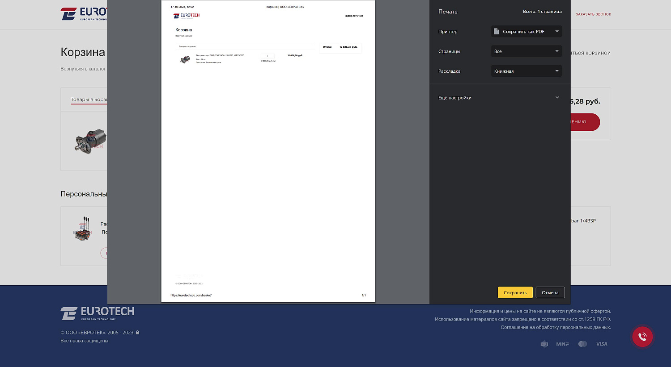Open the Раскладка dropdown set to Книжная

[527, 71]
